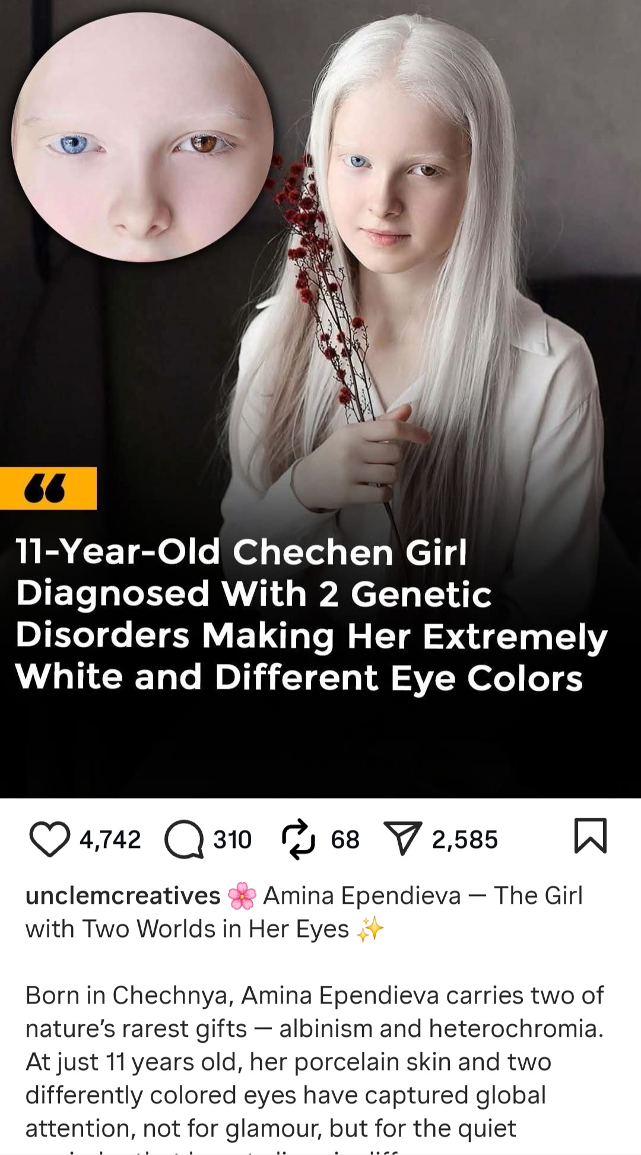Screen dimensions: 641x1155
Task: Tap the headline about 11-Year-Old Chechen Girl
Action: point(311,615)
